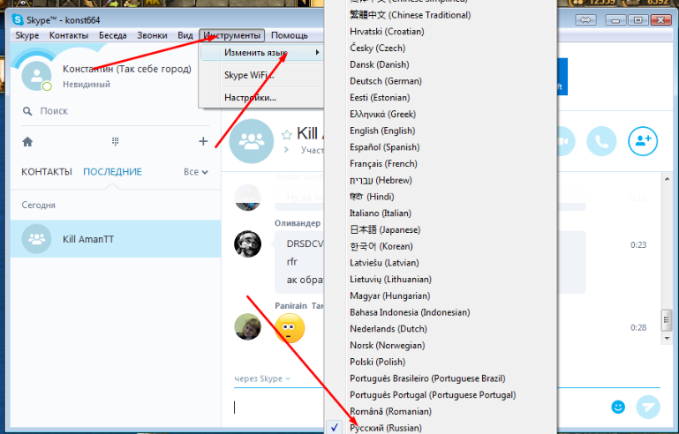Choose Česky (Czech) language
The width and height of the screenshot is (679, 434).
coord(378,48)
